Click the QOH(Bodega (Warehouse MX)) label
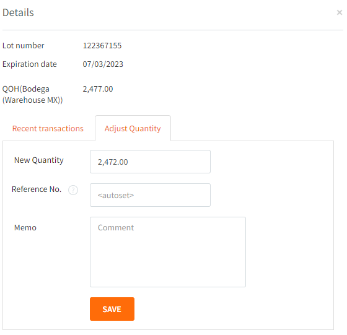 [32, 94]
